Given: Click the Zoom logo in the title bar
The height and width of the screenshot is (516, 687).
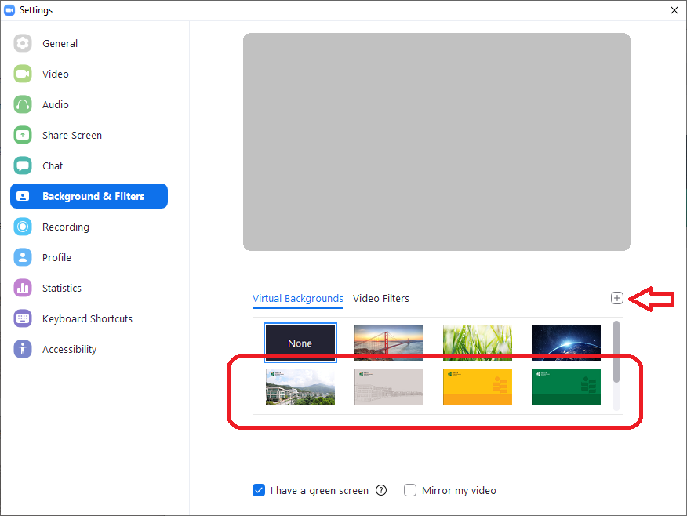Looking at the screenshot, I should [x=9, y=10].
